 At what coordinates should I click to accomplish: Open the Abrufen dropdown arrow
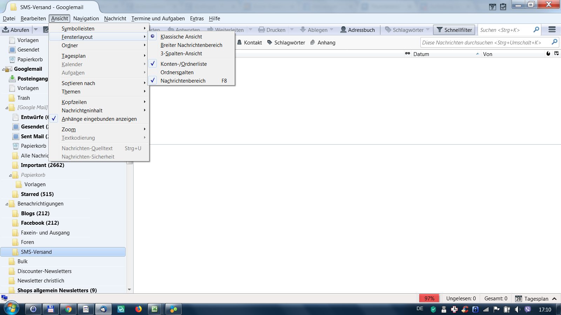pos(36,30)
